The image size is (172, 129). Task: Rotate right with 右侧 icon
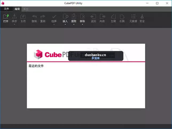pos(122,17)
